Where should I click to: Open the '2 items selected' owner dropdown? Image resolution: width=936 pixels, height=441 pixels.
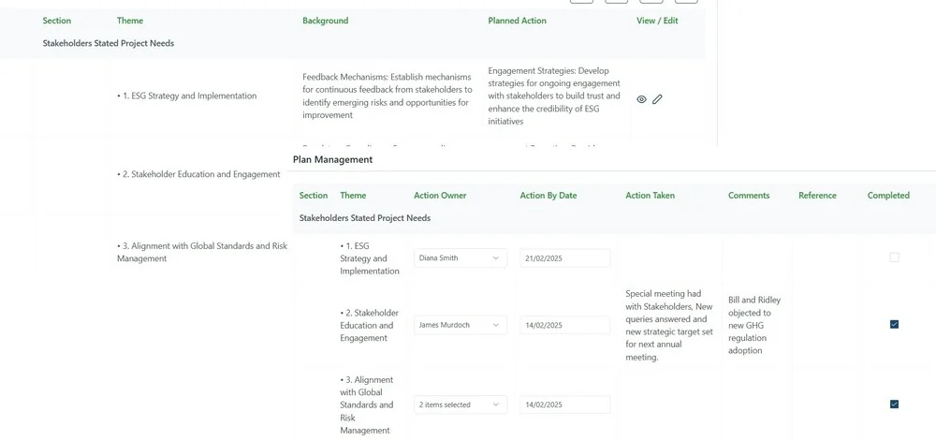460,404
